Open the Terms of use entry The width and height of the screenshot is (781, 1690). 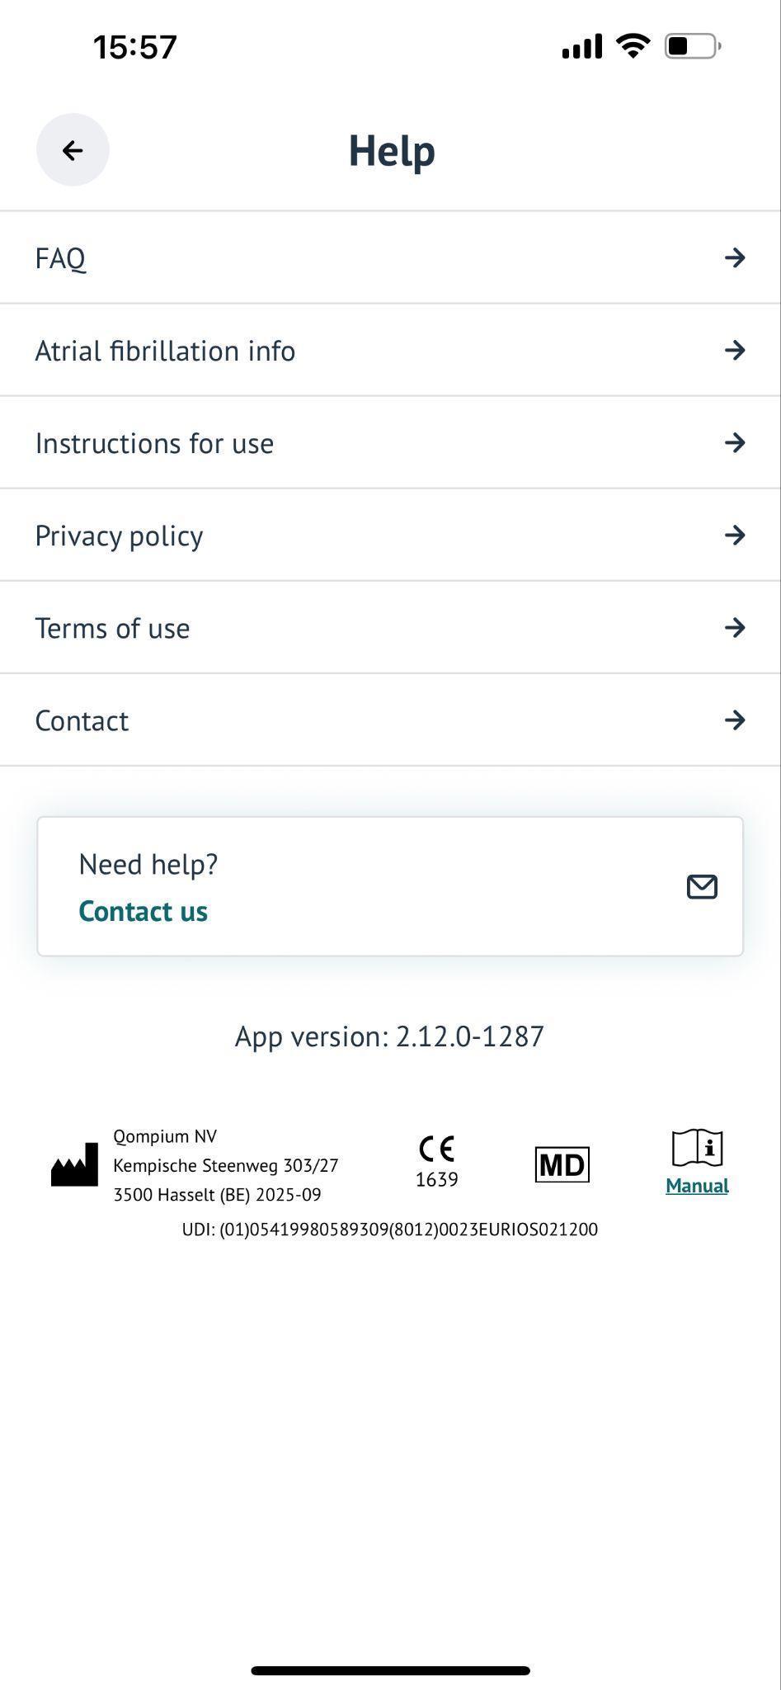tap(390, 628)
